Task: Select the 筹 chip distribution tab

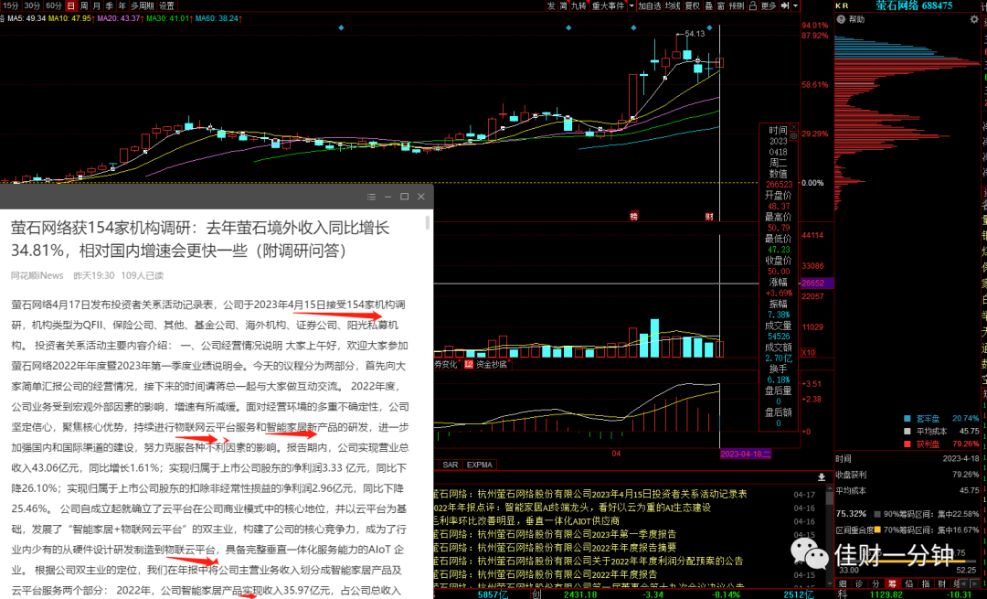Action: tap(893, 583)
